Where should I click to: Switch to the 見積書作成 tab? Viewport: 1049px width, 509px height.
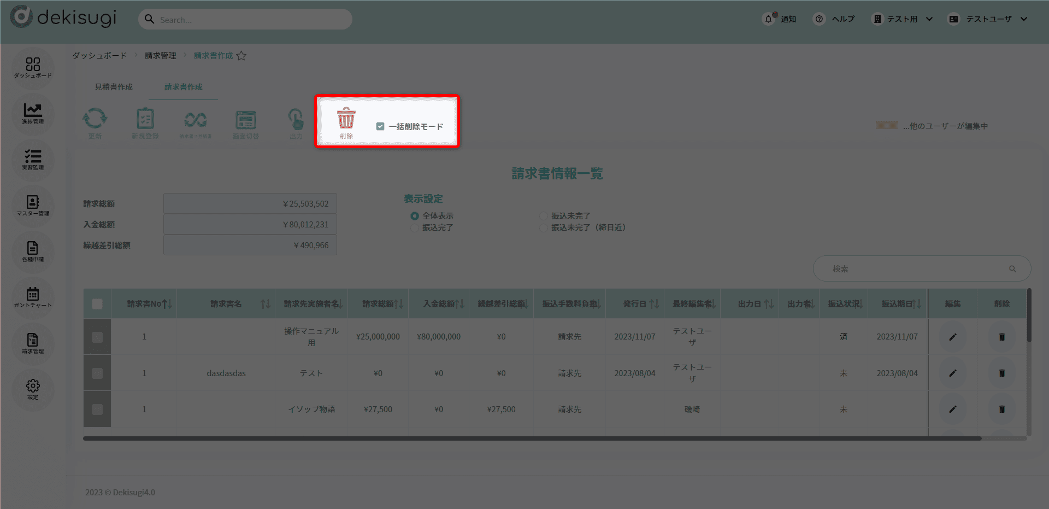[x=114, y=87]
